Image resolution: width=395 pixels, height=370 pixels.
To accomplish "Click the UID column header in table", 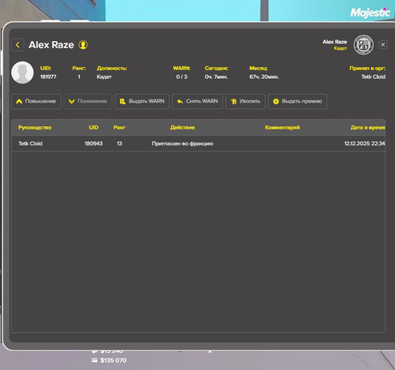I will coord(93,128).
